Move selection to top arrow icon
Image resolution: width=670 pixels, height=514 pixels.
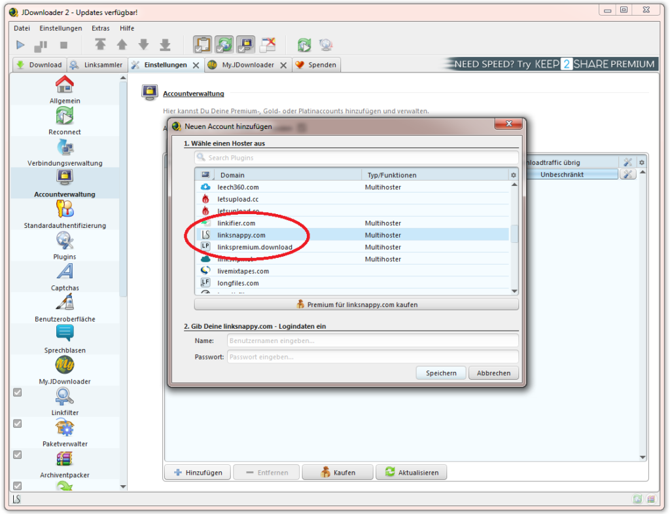pos(100,45)
